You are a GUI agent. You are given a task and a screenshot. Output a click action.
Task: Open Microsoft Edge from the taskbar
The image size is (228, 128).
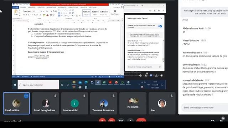(86, 82)
